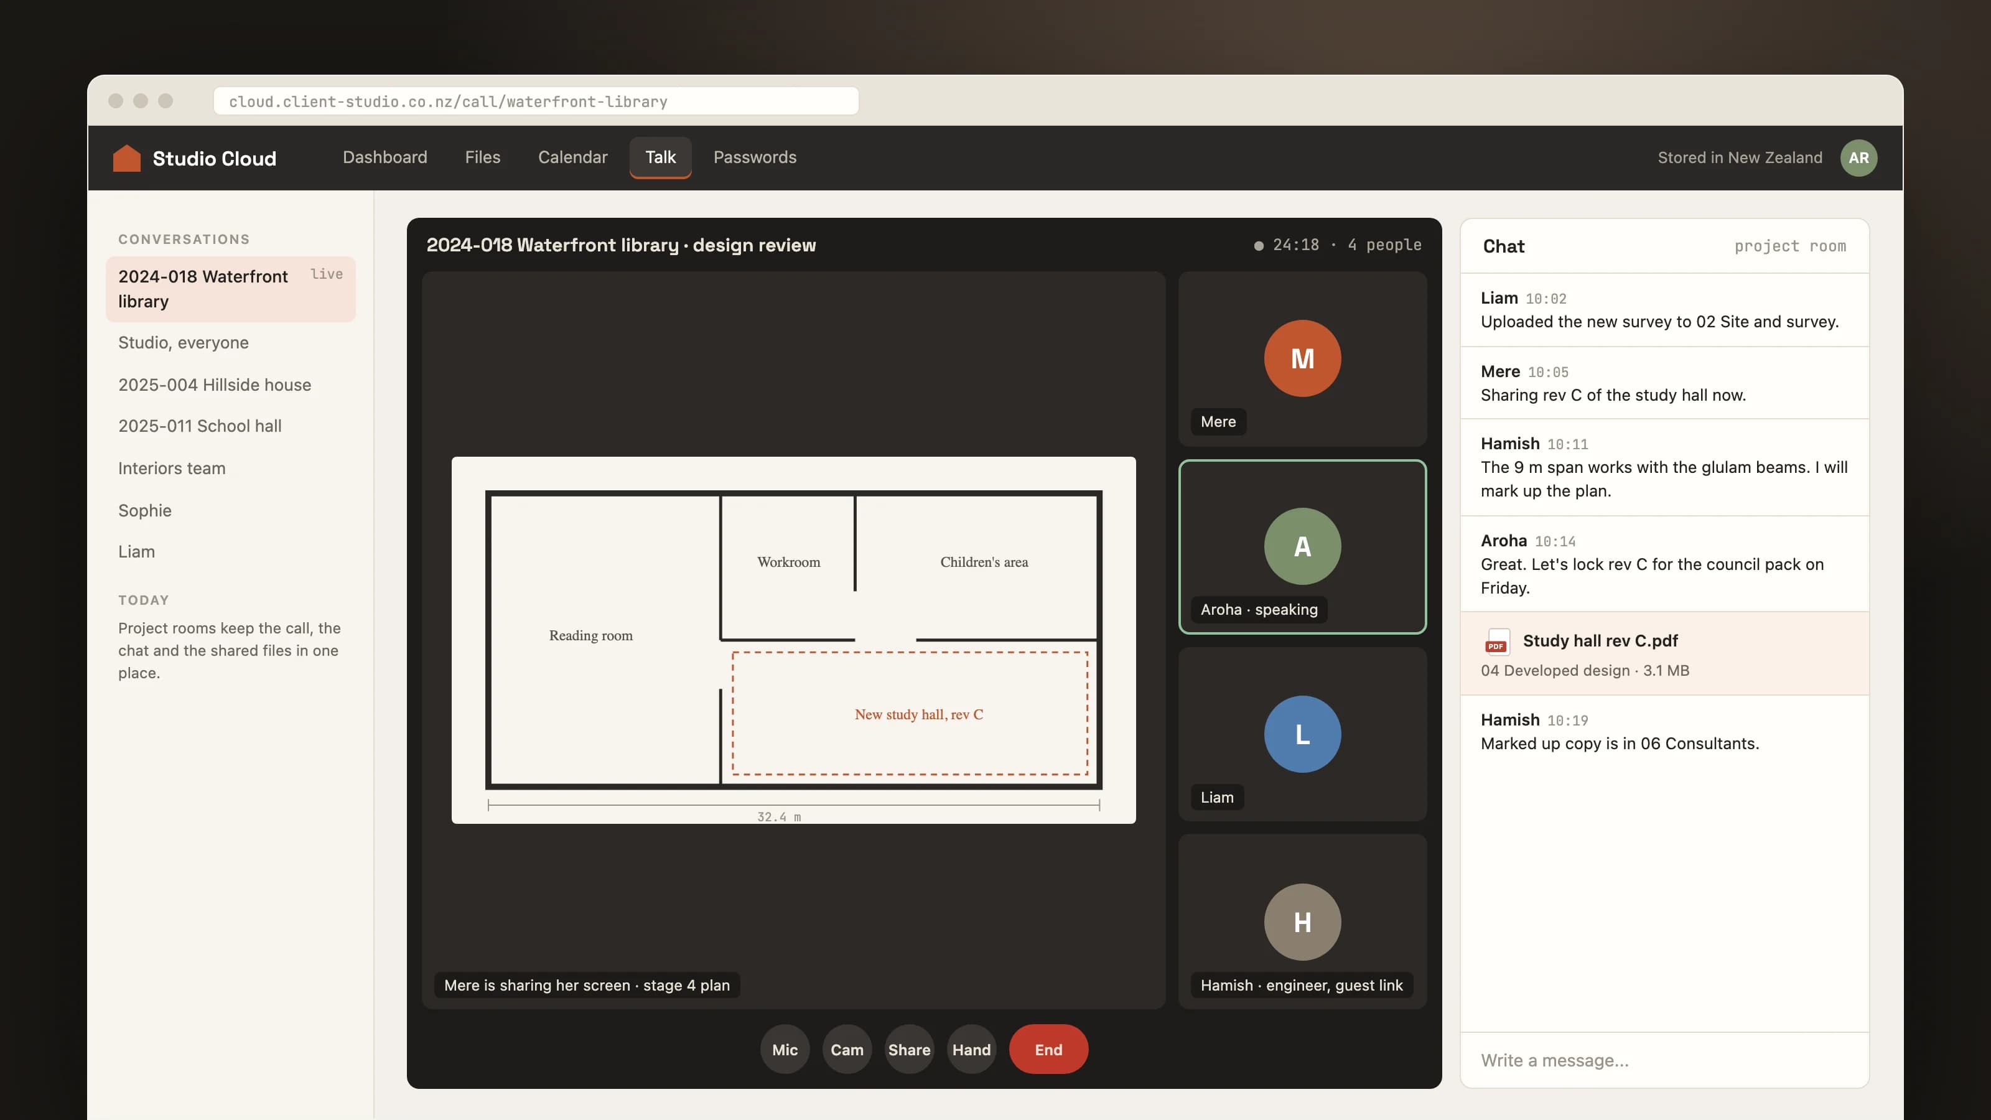
Task: Open 2024-018 Waterfront library conversation
Action: (230, 289)
